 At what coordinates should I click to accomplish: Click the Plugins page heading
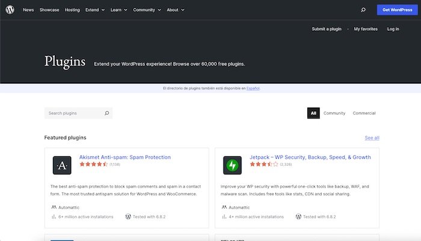(x=65, y=62)
